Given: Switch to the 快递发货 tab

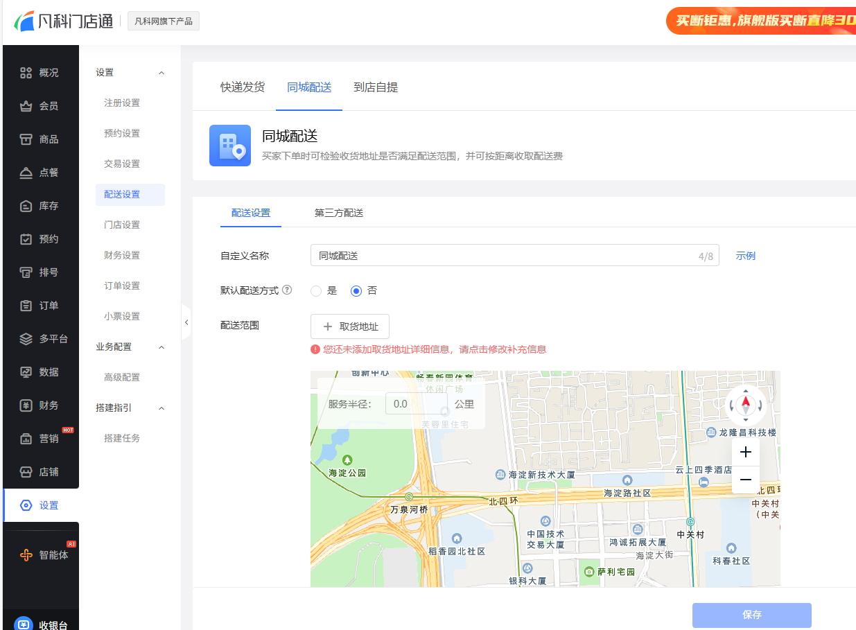Looking at the screenshot, I should pyautogui.click(x=243, y=87).
